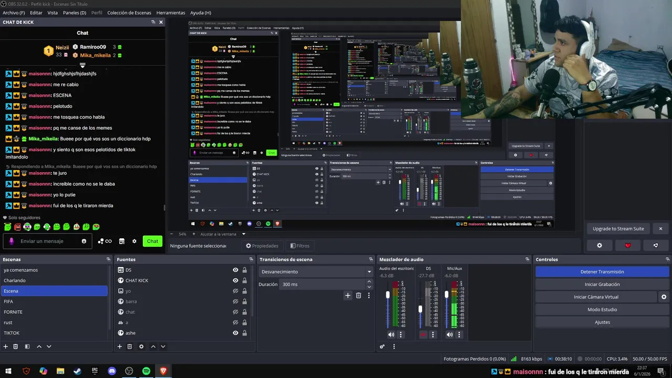Increase transition duration stepper arrow
The image size is (672, 378).
369,282
